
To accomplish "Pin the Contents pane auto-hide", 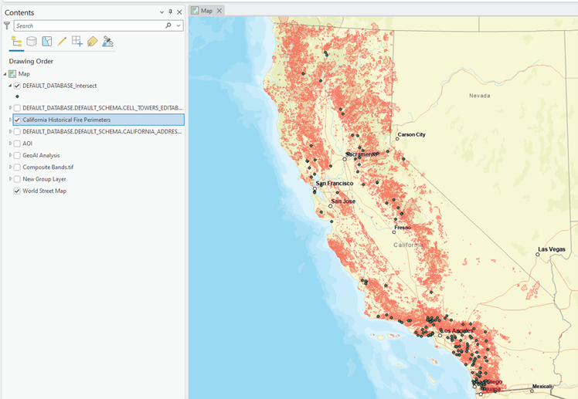I will coord(170,12).
